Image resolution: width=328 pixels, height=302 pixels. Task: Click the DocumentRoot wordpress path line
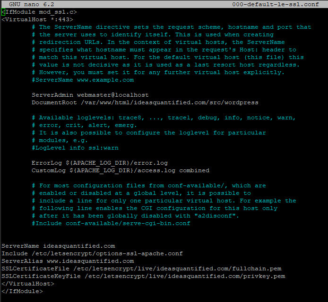(x=145, y=102)
